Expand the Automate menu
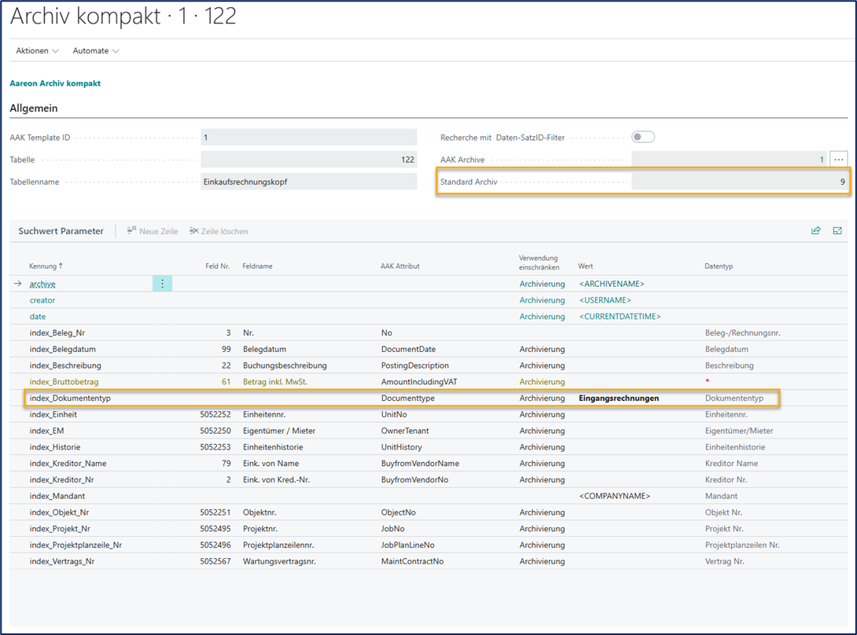The image size is (857, 635). point(96,51)
